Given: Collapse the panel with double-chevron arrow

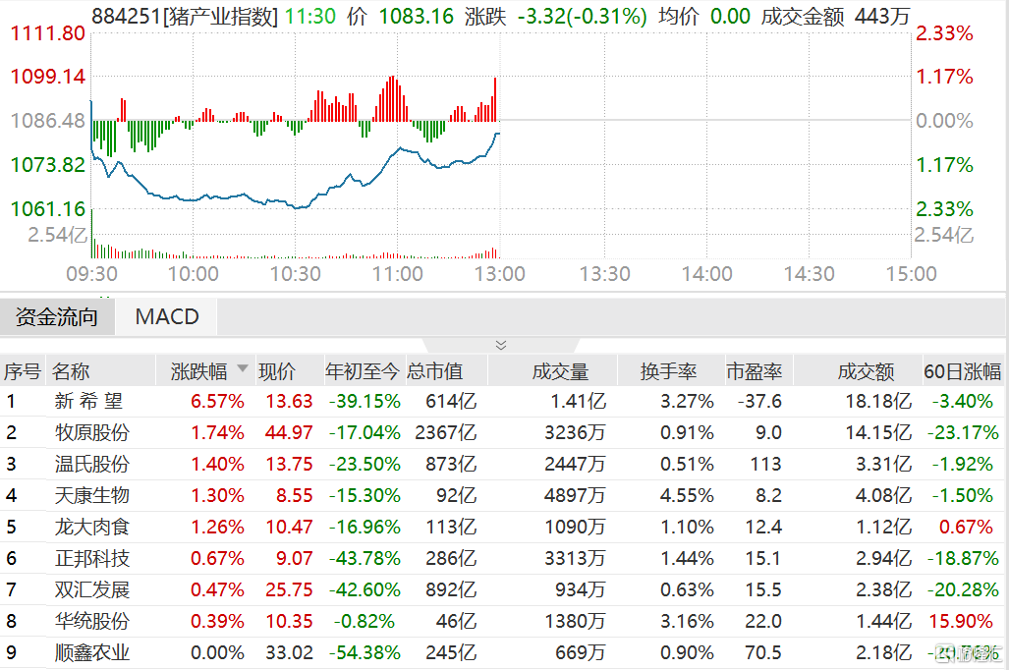Looking at the screenshot, I should pos(501,346).
